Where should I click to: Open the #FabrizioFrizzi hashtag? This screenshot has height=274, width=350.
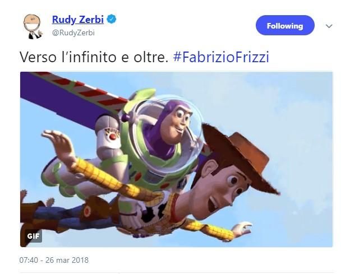tap(221, 57)
